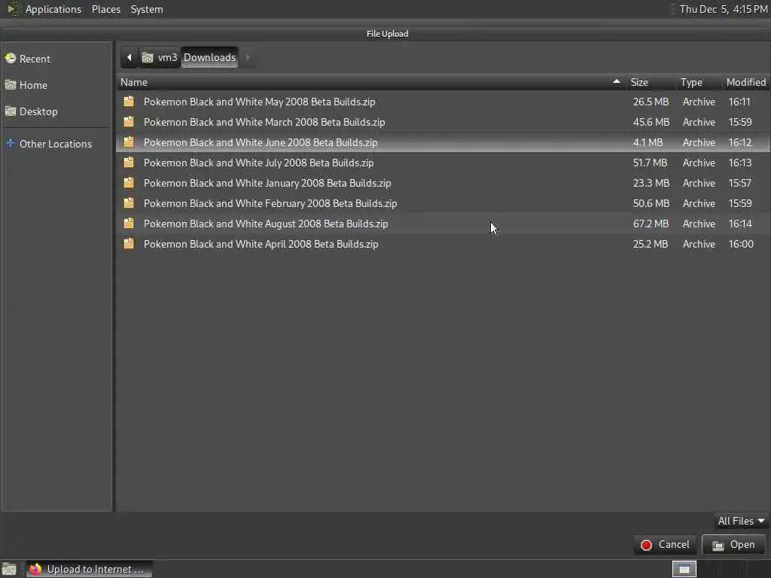
Task: Click the 51.7 MB size value
Action: [650, 163]
